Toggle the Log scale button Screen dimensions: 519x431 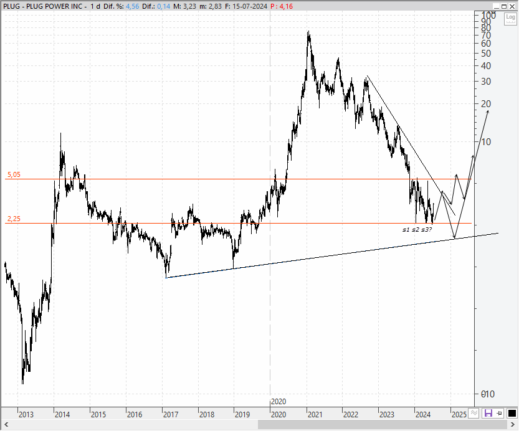pyautogui.click(x=510, y=19)
